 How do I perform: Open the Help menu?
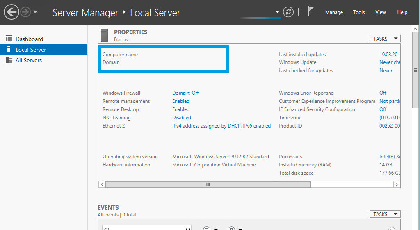(402, 12)
